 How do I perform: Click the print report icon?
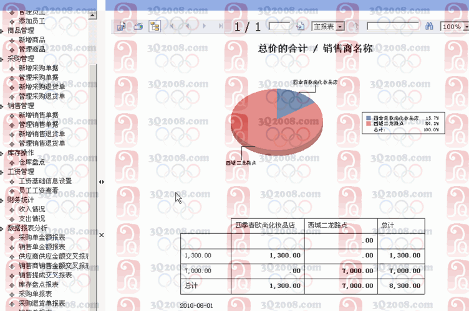click(x=138, y=26)
